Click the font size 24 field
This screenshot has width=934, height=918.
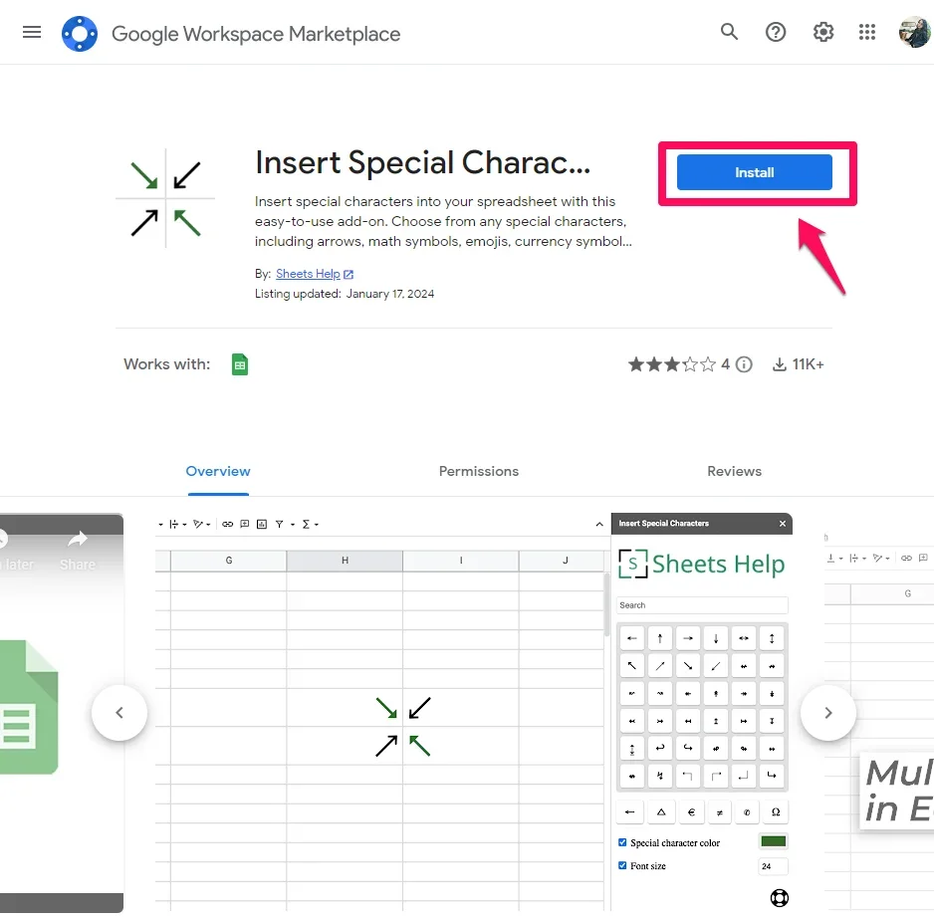pyautogui.click(x=773, y=865)
